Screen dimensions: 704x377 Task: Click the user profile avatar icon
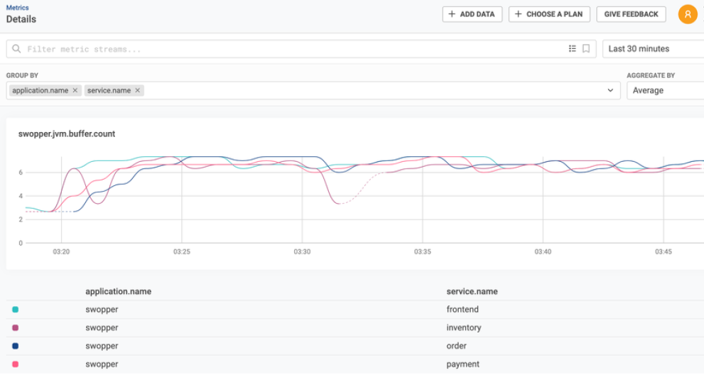[687, 14]
